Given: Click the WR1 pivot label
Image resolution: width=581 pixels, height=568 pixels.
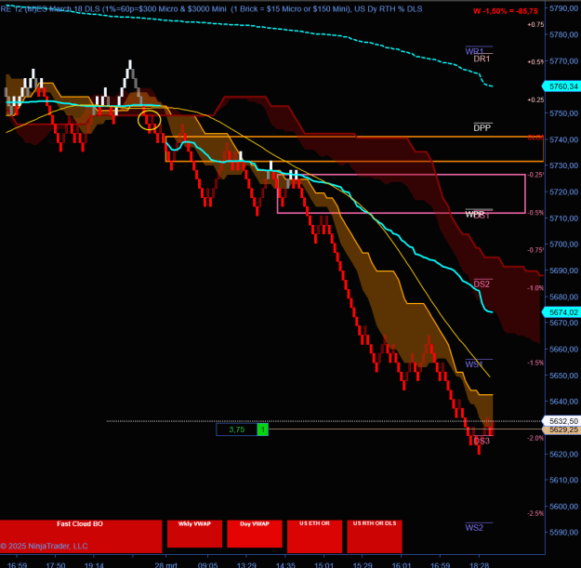Looking at the screenshot, I should point(475,51).
